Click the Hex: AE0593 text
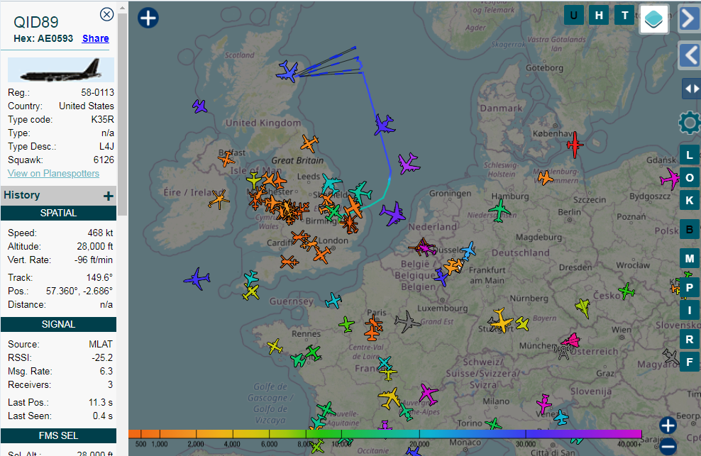The height and width of the screenshot is (456, 701). point(43,38)
